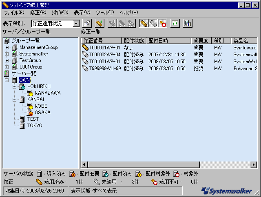Click the greyed bandage with single down arrow
This screenshot has height=197, width=261.
click(122, 23)
